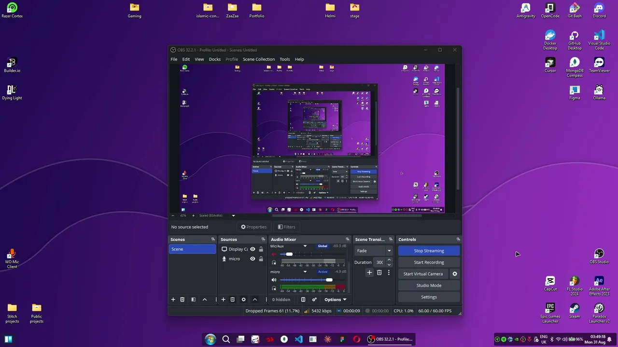
Task: Remove the selected source with the trash icon
Action: point(232,300)
